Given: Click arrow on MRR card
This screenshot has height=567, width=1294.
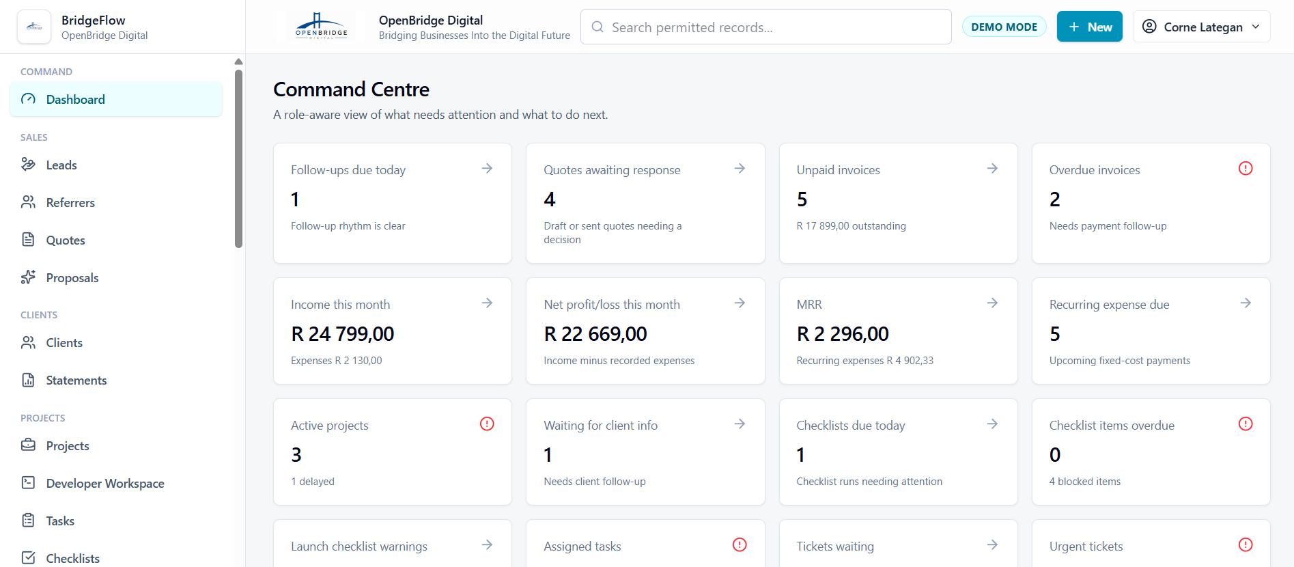Looking at the screenshot, I should click(992, 303).
